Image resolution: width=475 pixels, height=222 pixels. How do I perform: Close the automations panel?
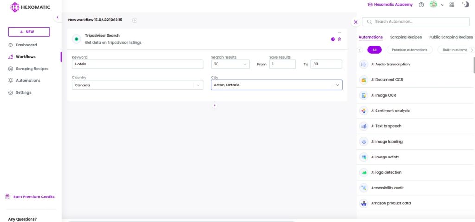(356, 22)
